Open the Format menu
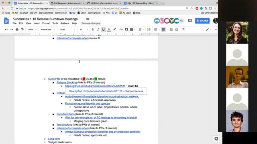257x144 pixels. click(x=46, y=23)
